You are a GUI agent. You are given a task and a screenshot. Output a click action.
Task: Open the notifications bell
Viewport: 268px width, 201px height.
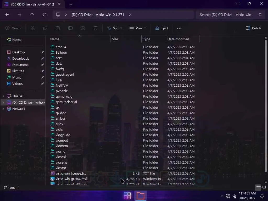(x=262, y=196)
